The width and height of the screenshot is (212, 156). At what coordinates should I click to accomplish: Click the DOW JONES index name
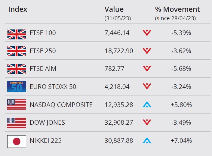pos(47,123)
